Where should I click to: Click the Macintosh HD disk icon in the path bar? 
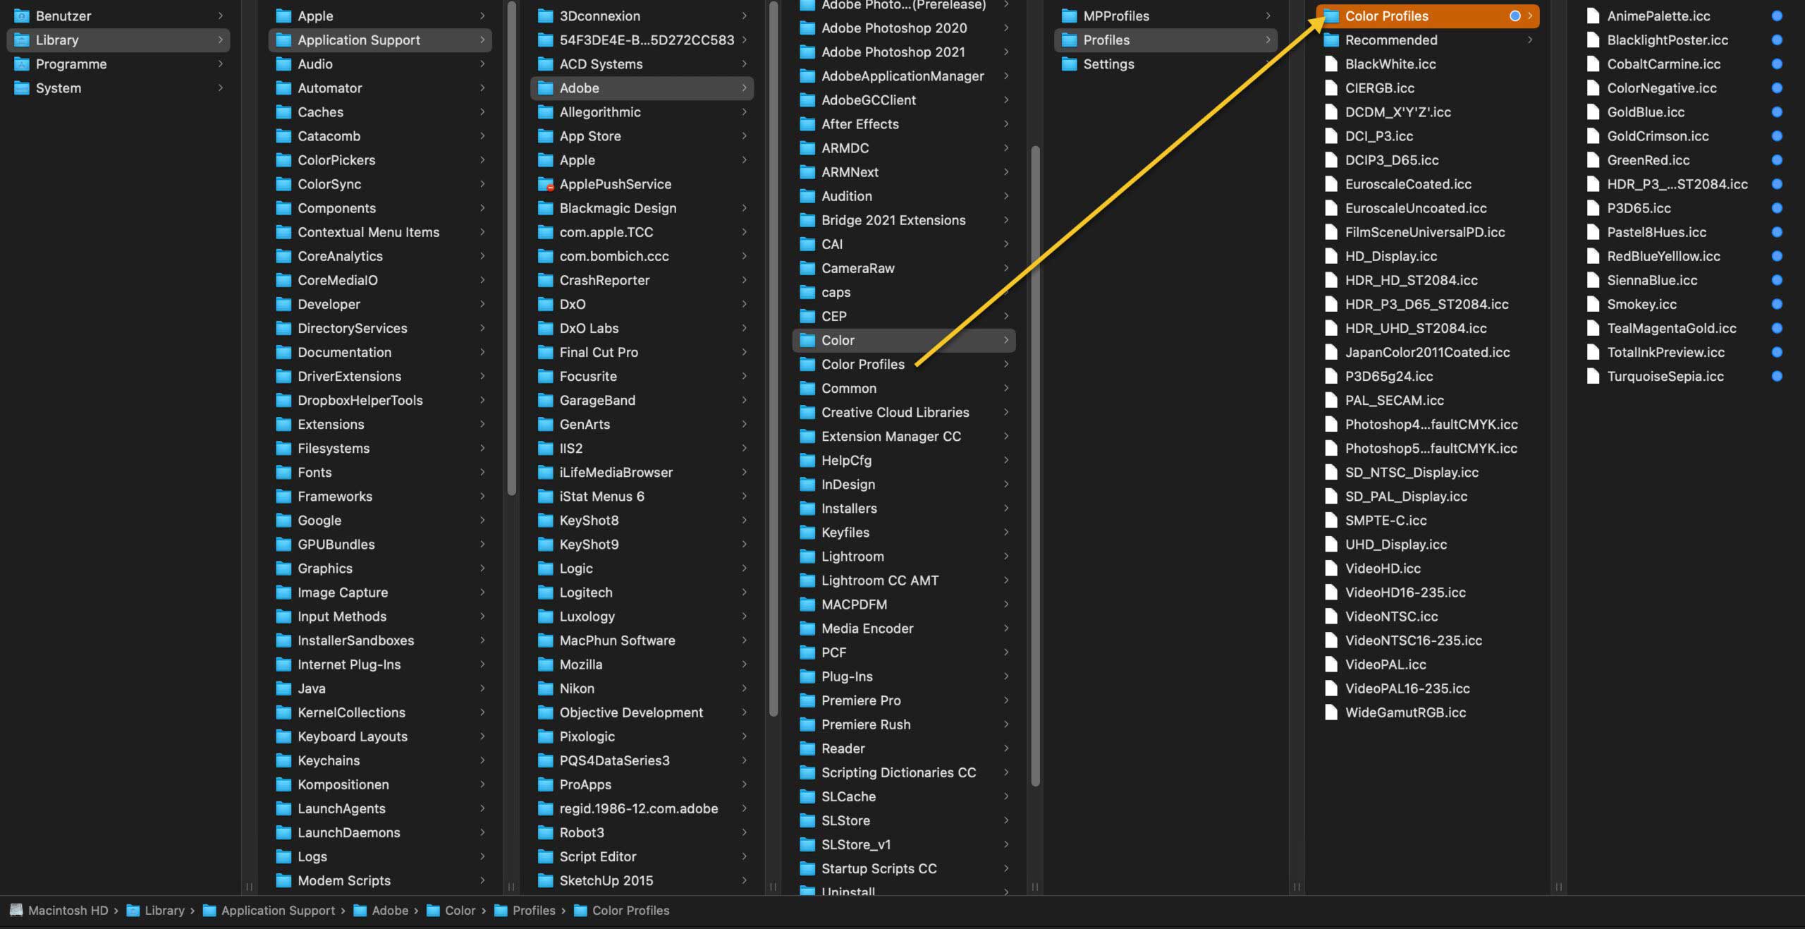coord(16,910)
